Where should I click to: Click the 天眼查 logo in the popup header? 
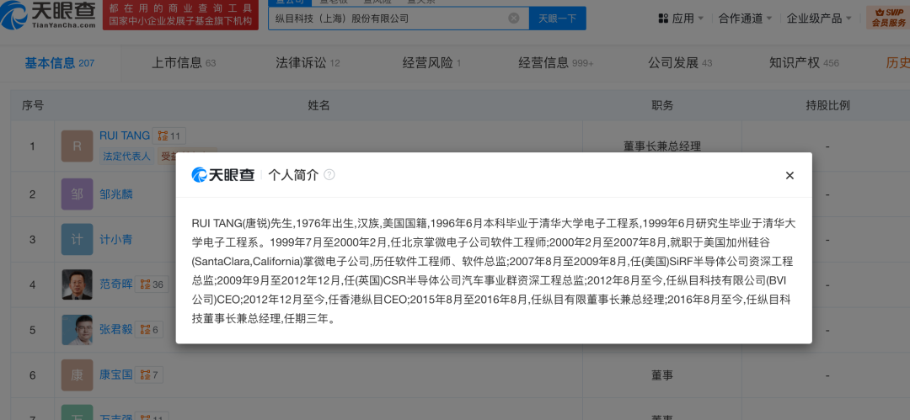pos(223,174)
